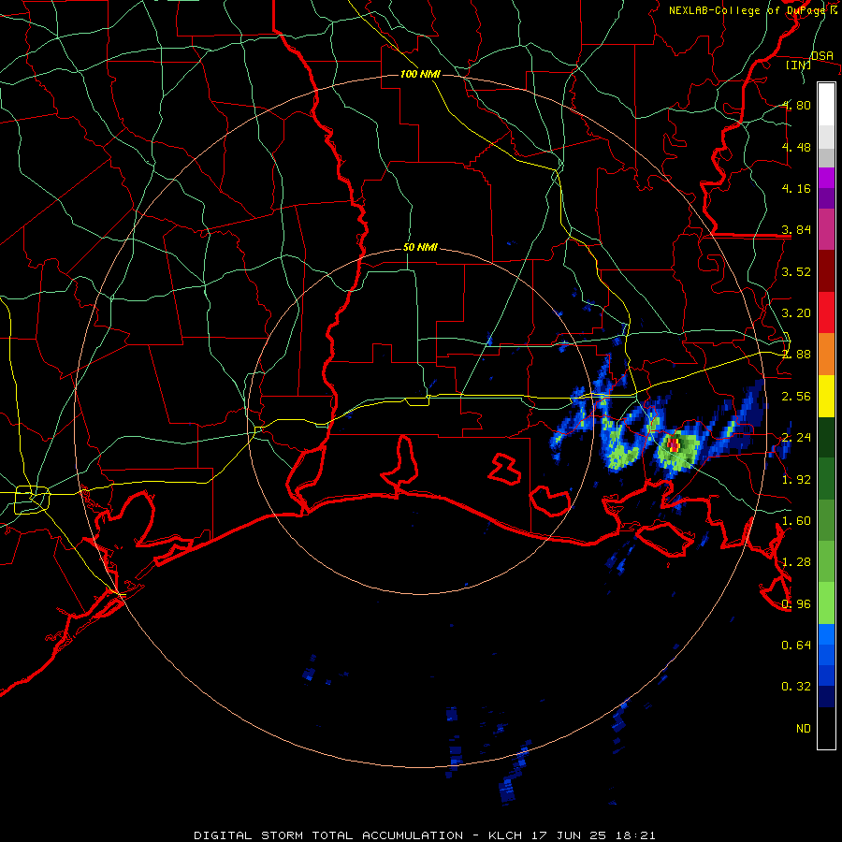Click the 0.64 legend value

[796, 646]
